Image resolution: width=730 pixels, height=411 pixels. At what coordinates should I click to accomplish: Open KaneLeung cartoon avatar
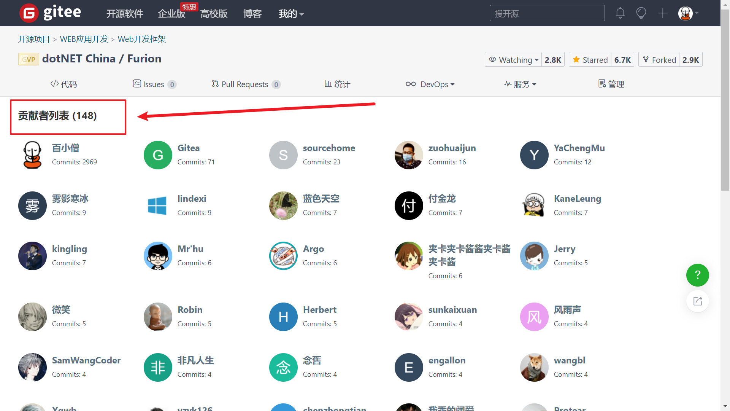(x=534, y=205)
